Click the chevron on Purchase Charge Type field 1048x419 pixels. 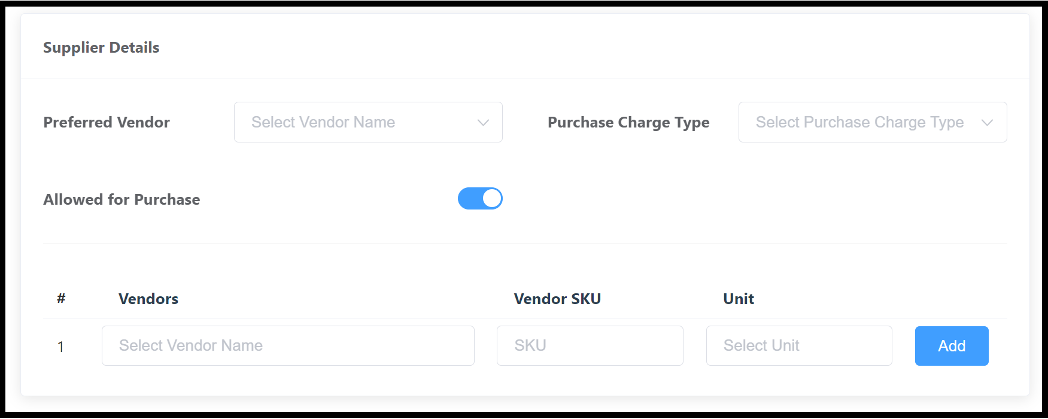(988, 122)
